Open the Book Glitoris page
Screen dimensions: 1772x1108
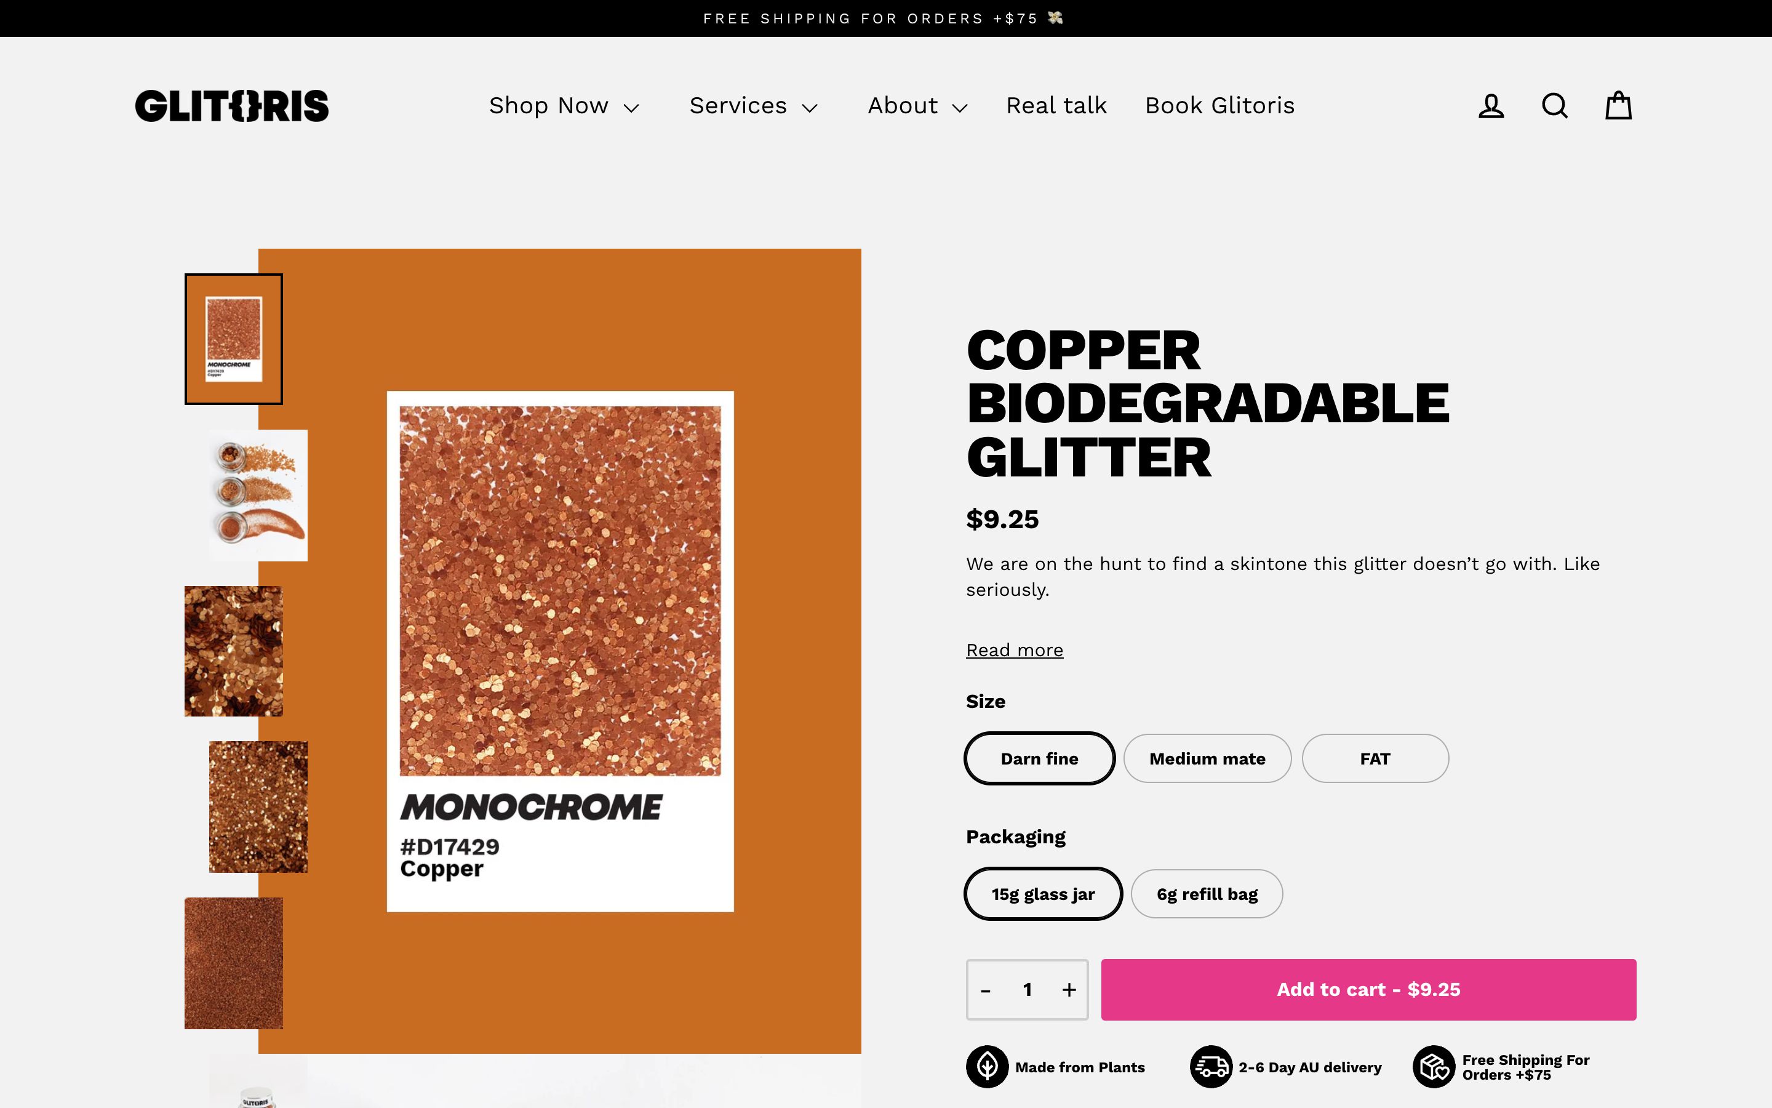pyautogui.click(x=1218, y=105)
